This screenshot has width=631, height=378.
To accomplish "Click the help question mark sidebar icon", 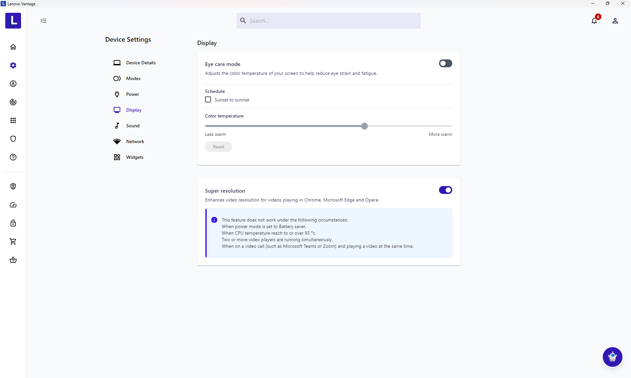I will [x=13, y=157].
